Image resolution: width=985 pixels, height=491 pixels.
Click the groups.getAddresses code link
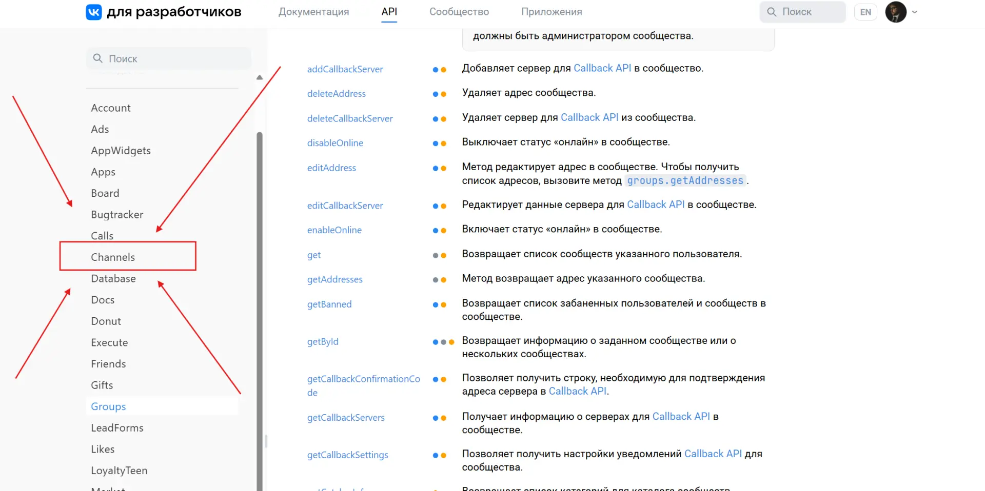[685, 180]
